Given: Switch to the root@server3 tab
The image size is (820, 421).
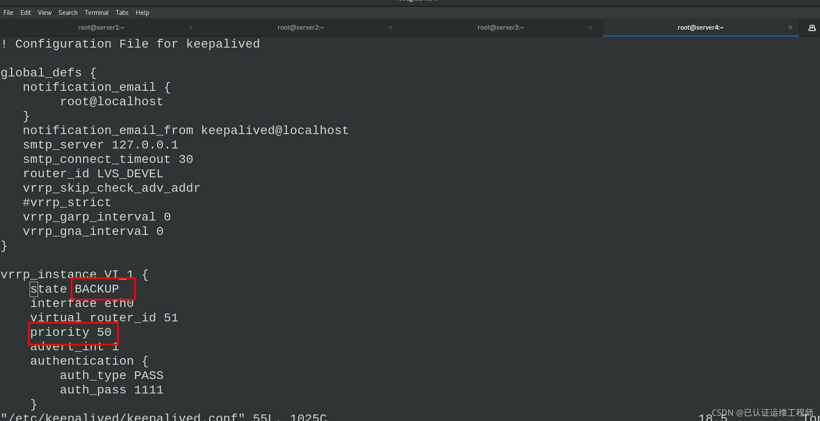Looking at the screenshot, I should (500, 28).
